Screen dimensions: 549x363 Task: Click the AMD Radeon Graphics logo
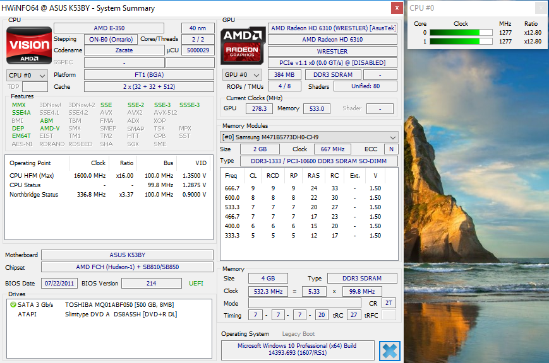point(243,45)
